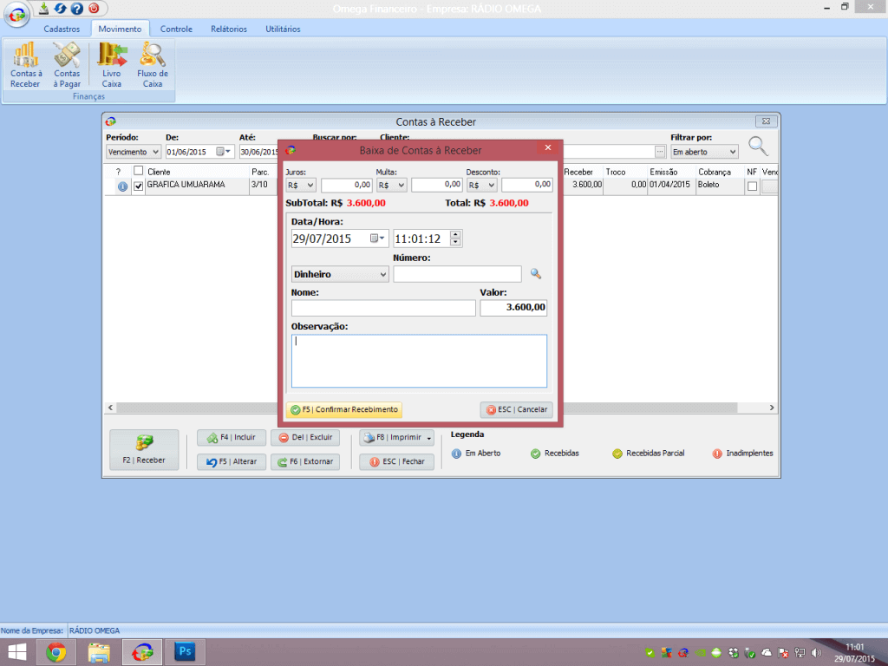Click the magnifier icon beside Número field
Screen dimensions: 888x666
[536, 274]
